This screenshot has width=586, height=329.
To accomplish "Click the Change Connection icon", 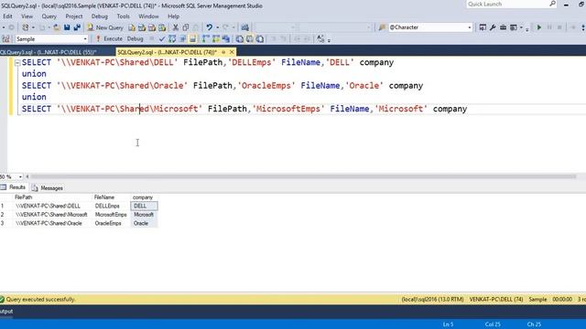I will tap(5, 38).
